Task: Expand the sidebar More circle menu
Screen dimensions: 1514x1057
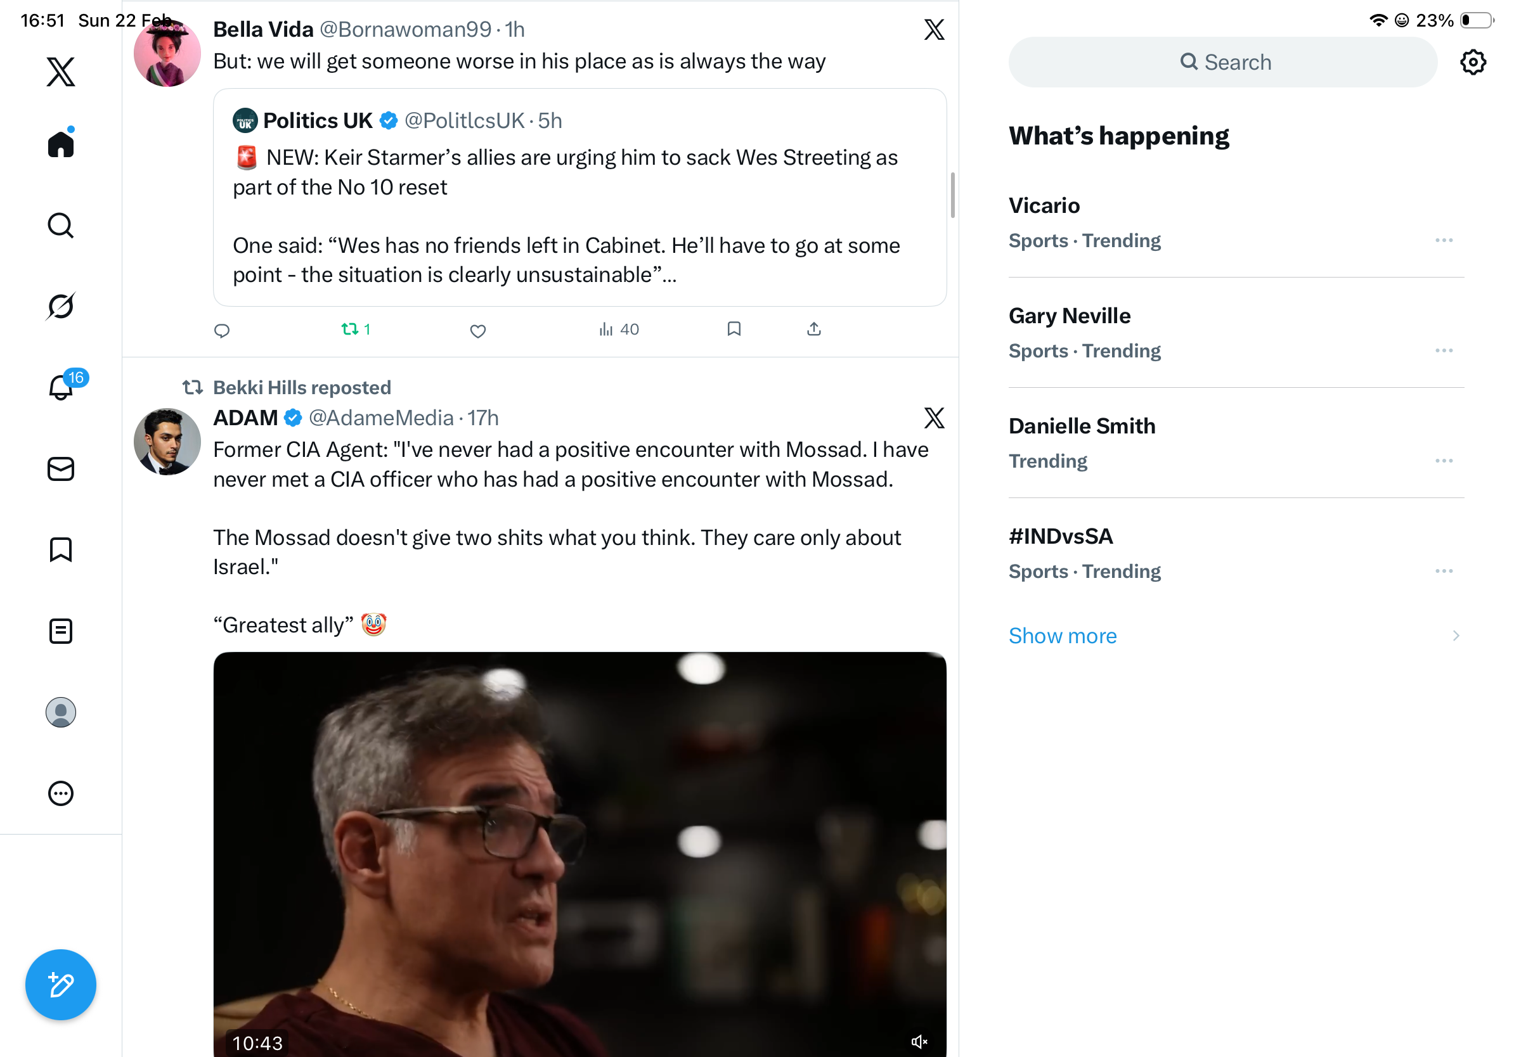Action: pos(61,793)
